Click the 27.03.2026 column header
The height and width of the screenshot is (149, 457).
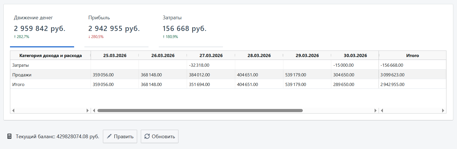tap(211, 56)
